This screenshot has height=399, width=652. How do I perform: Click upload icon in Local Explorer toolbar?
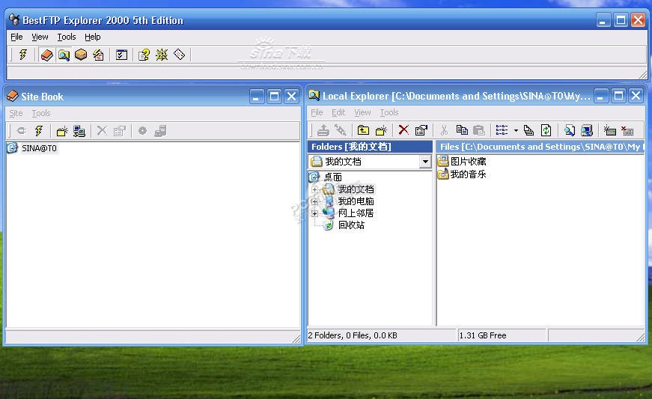click(x=323, y=130)
